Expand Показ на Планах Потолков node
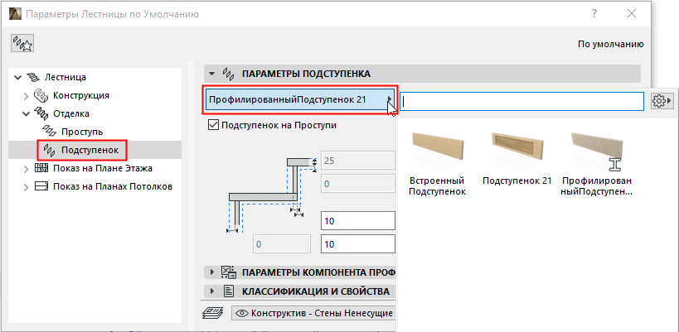Viewport: 679px width, 332px height. click(26, 187)
